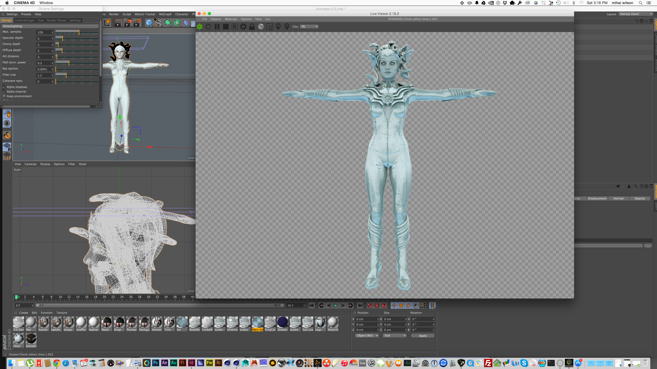Click the array flower generator icon
This screenshot has height=369, width=657.
177,23
